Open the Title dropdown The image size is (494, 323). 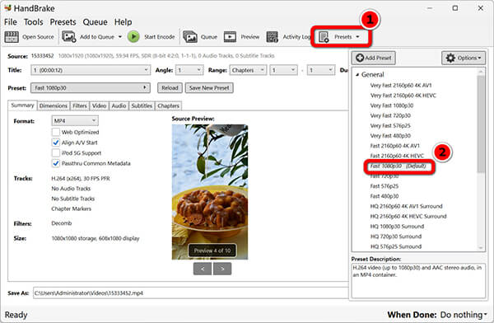click(90, 70)
